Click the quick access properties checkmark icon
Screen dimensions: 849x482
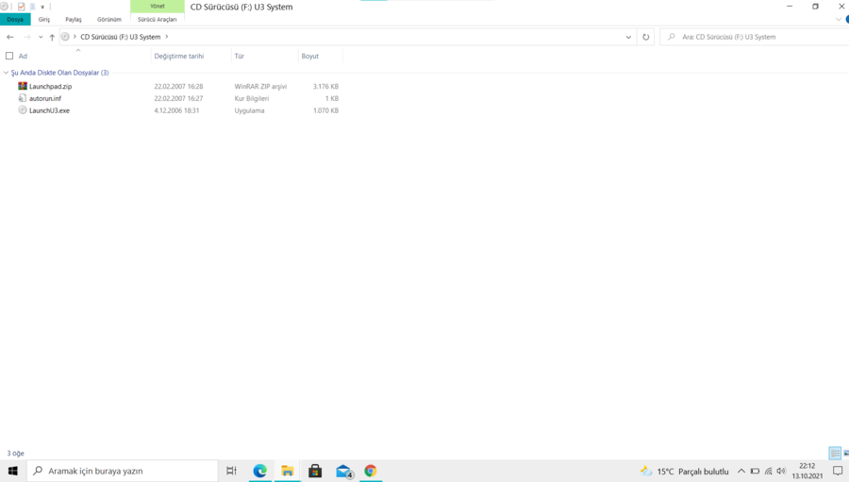pos(21,7)
